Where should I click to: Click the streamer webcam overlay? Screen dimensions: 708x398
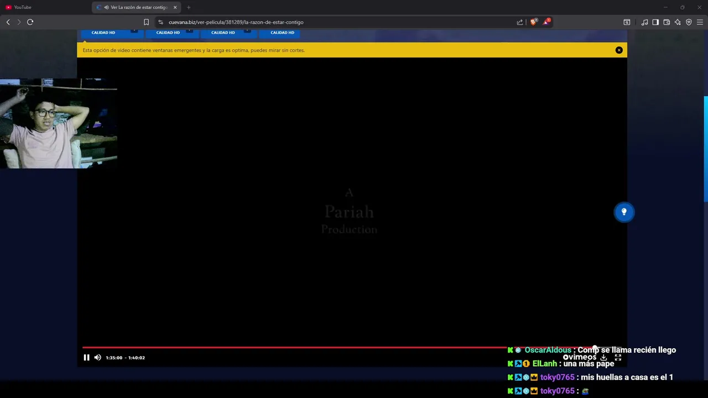tap(59, 123)
